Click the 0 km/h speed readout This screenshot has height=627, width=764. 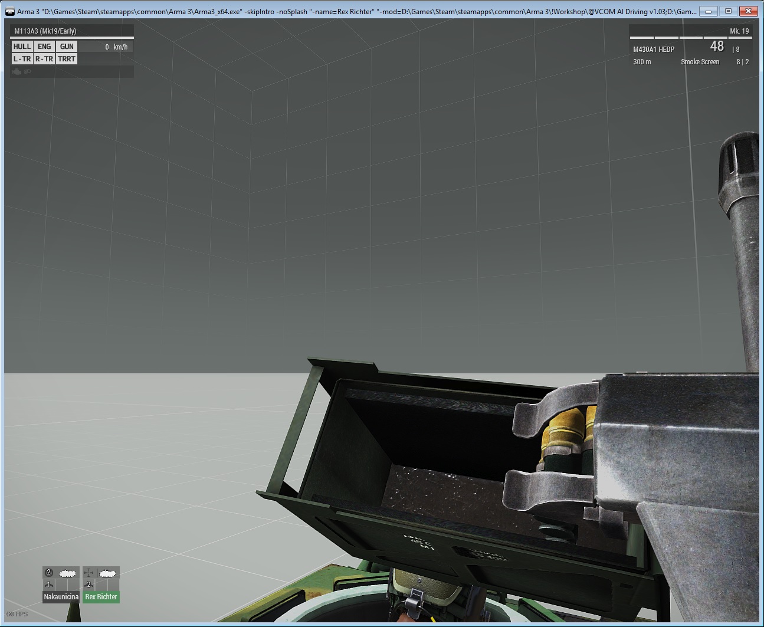pyautogui.click(x=116, y=47)
